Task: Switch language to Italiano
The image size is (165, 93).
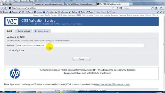Action: point(65,15)
